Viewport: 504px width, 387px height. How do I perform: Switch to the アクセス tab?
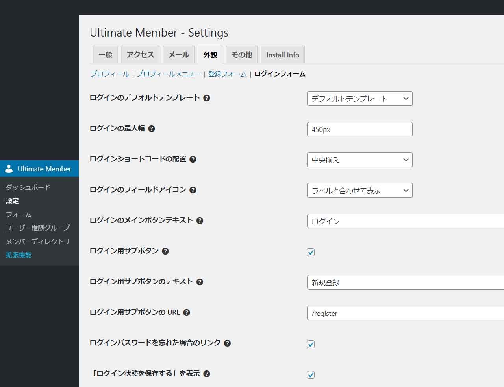pyautogui.click(x=140, y=55)
